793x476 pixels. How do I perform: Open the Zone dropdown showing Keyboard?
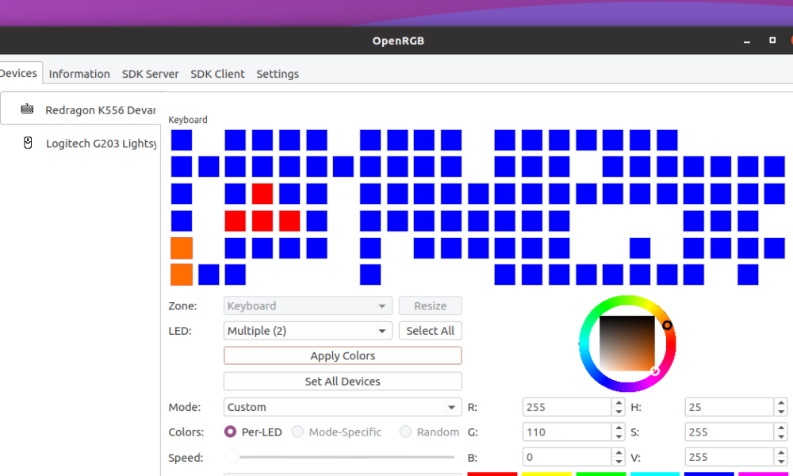308,305
